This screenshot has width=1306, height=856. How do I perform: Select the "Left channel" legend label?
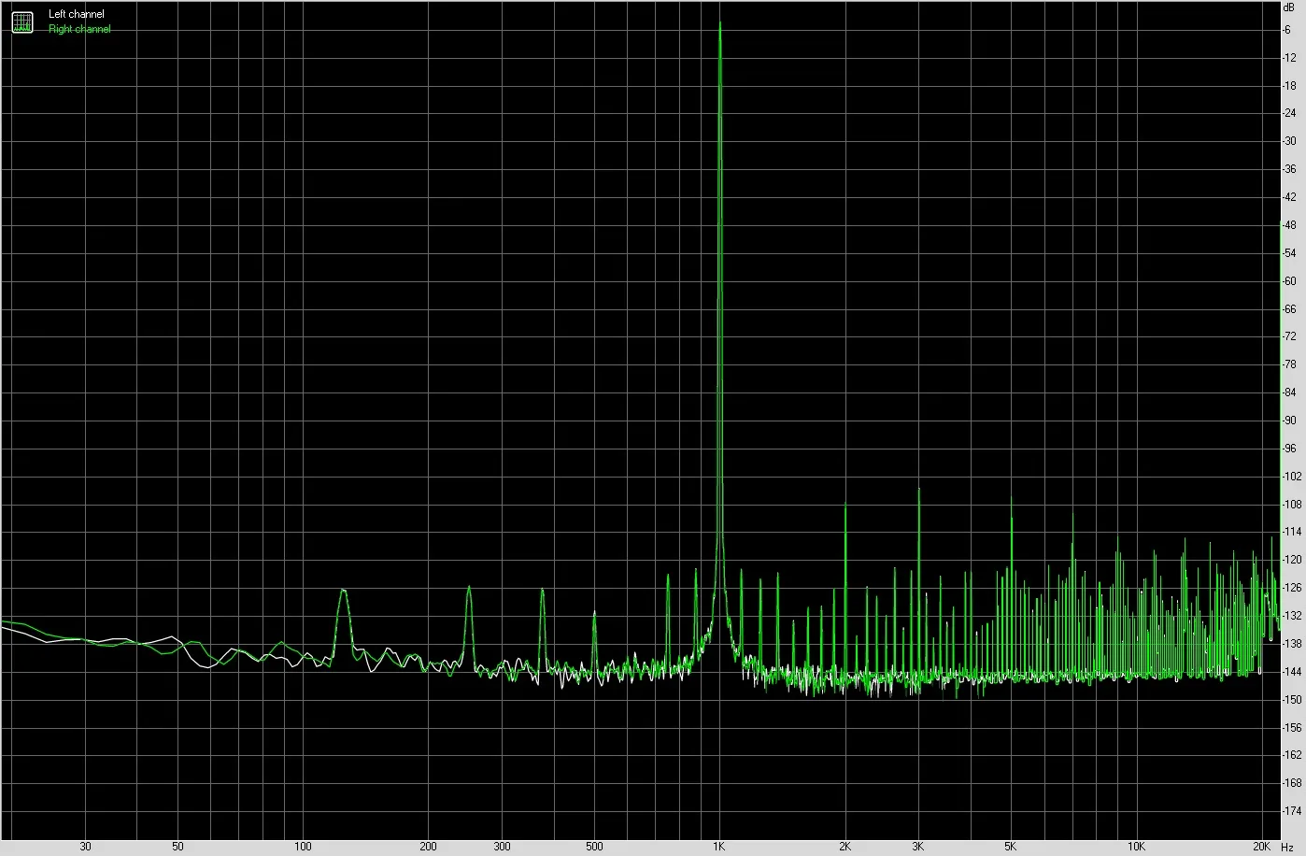click(77, 14)
